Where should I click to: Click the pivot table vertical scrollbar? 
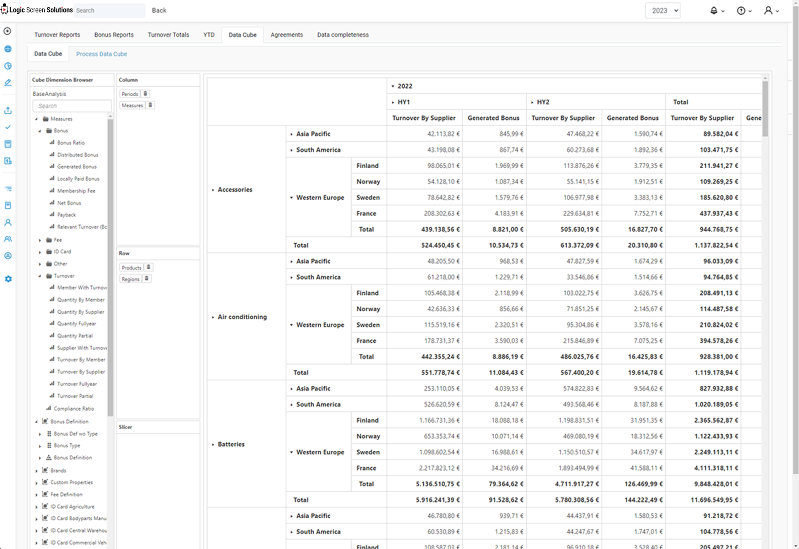(x=765, y=108)
